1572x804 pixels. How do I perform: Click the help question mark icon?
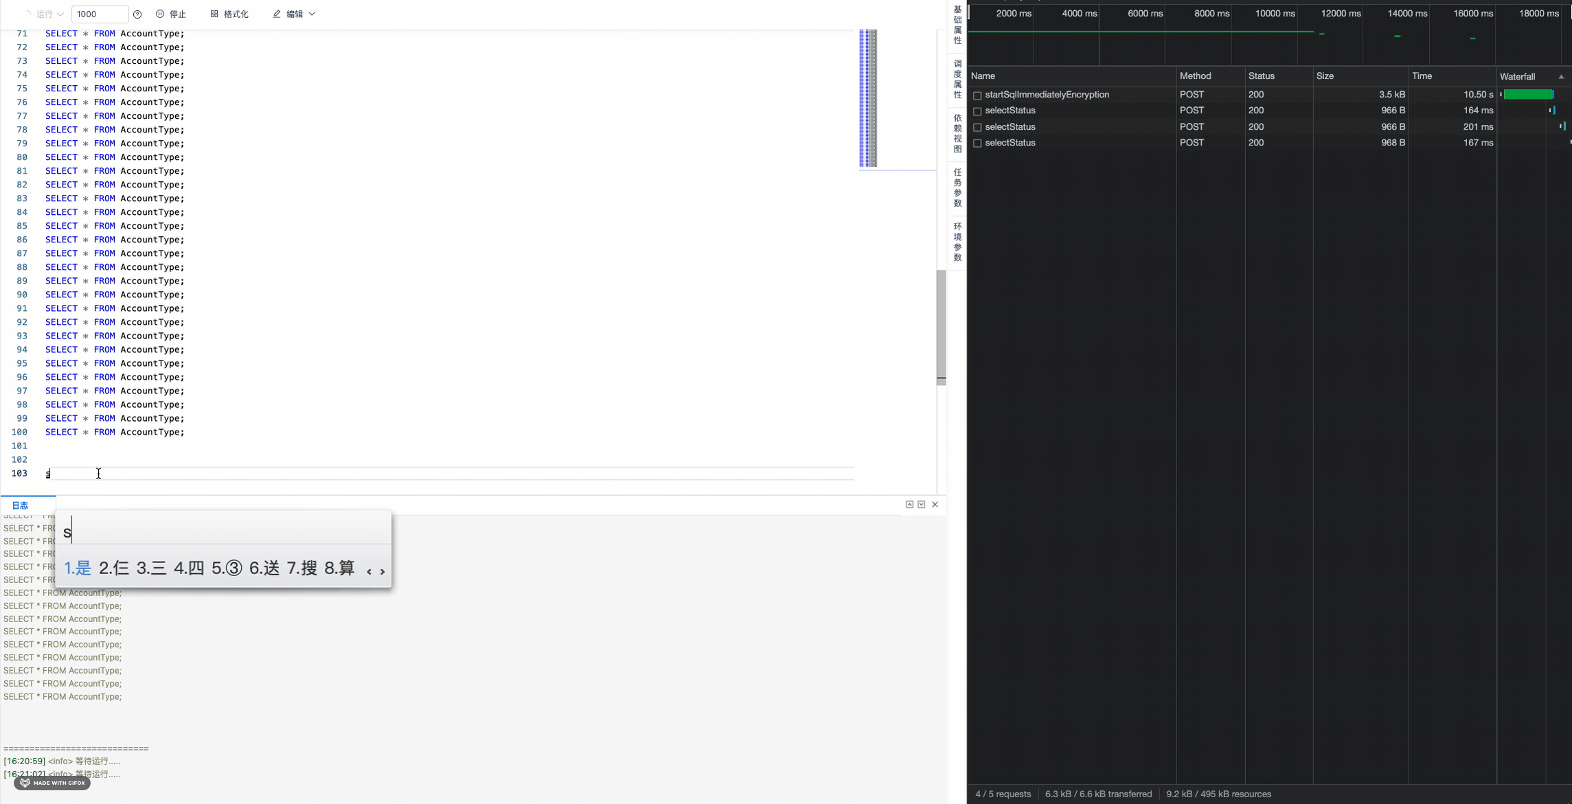coord(137,14)
